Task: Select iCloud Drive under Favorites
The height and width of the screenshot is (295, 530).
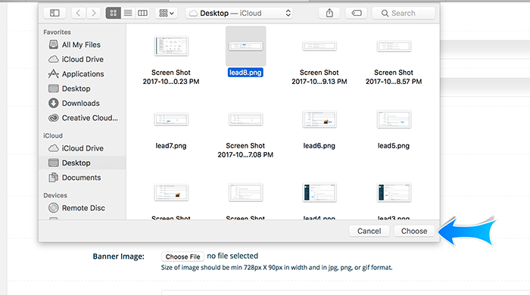Action: [x=82, y=60]
